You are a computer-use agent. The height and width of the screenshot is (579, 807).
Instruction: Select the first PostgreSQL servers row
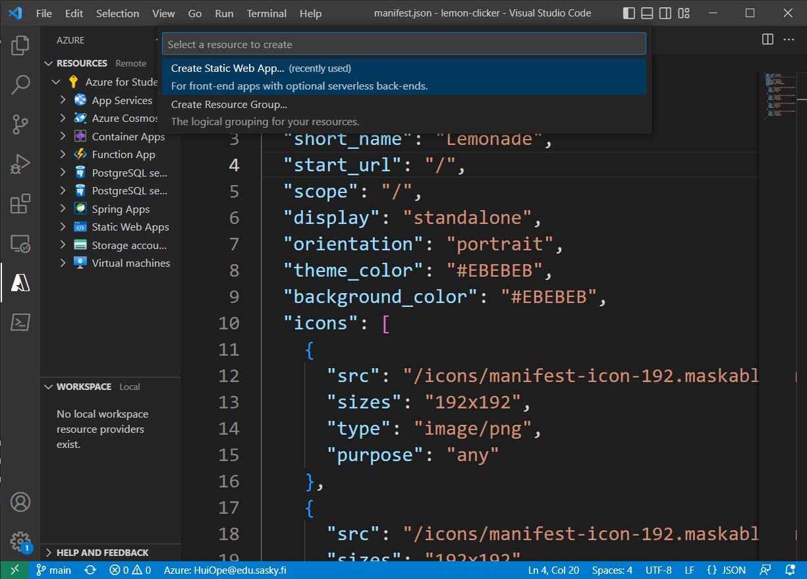pyautogui.click(x=111, y=173)
